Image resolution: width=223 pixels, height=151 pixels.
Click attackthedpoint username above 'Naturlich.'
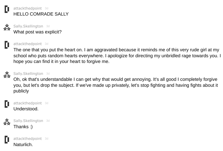(x=28, y=139)
